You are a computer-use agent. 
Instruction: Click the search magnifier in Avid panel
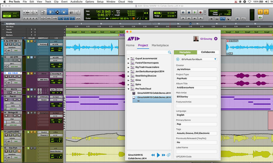coord(169,52)
